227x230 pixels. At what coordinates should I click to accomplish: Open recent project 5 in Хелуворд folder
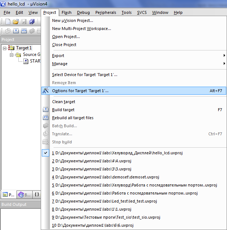point(134,185)
